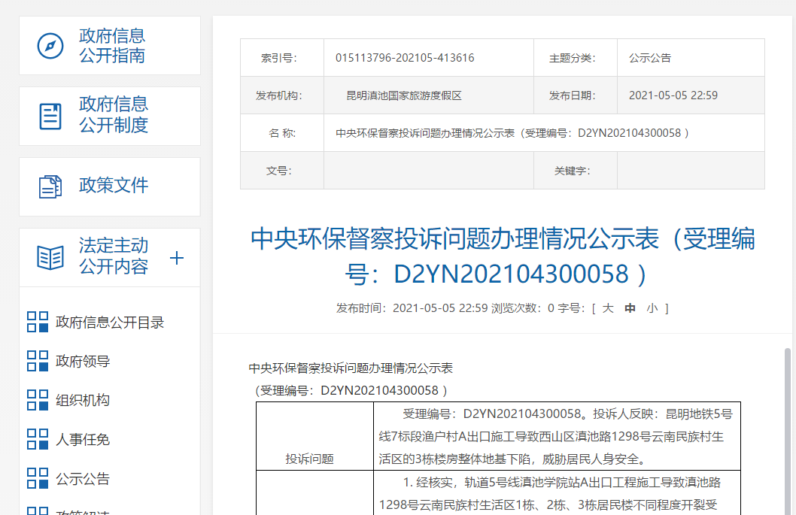Click the open-book icon for 法定主动公开内容
796x515 pixels.
coord(50,257)
